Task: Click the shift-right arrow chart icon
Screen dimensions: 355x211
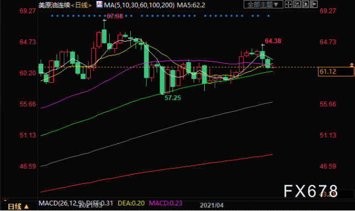Action: pyautogui.click(x=313, y=4)
